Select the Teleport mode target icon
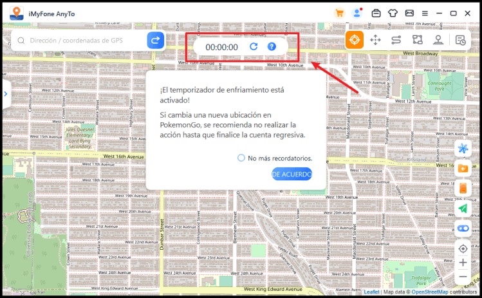 355,40
